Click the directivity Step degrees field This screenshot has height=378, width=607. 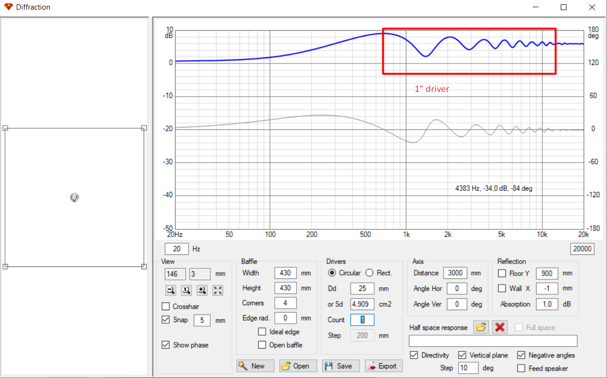tap(468, 368)
